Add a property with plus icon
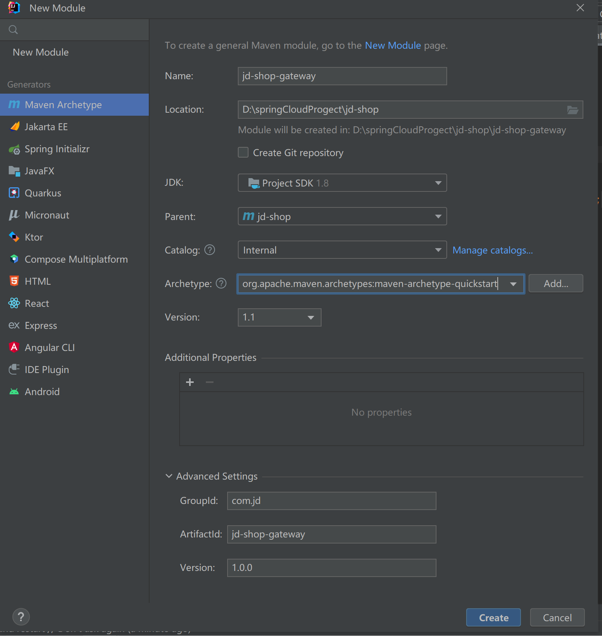 coord(190,382)
